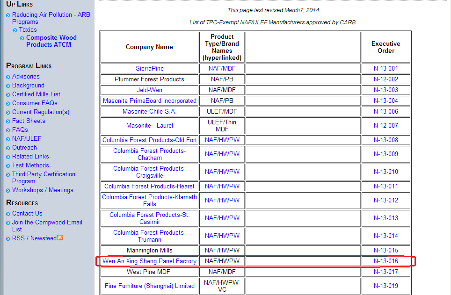Open Reducing Air Pollution - ARB Programs link
The height and width of the screenshot is (295, 451).
click(51, 18)
